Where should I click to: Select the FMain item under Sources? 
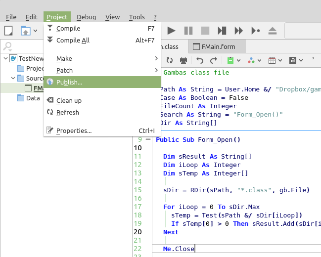[x=34, y=88]
